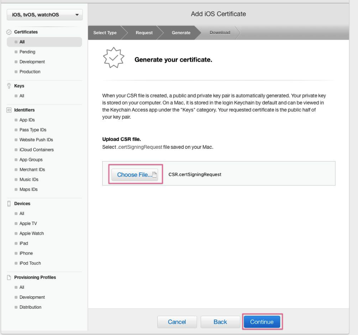Click the Choose File button
The width and height of the screenshot is (358, 335).
click(x=135, y=175)
